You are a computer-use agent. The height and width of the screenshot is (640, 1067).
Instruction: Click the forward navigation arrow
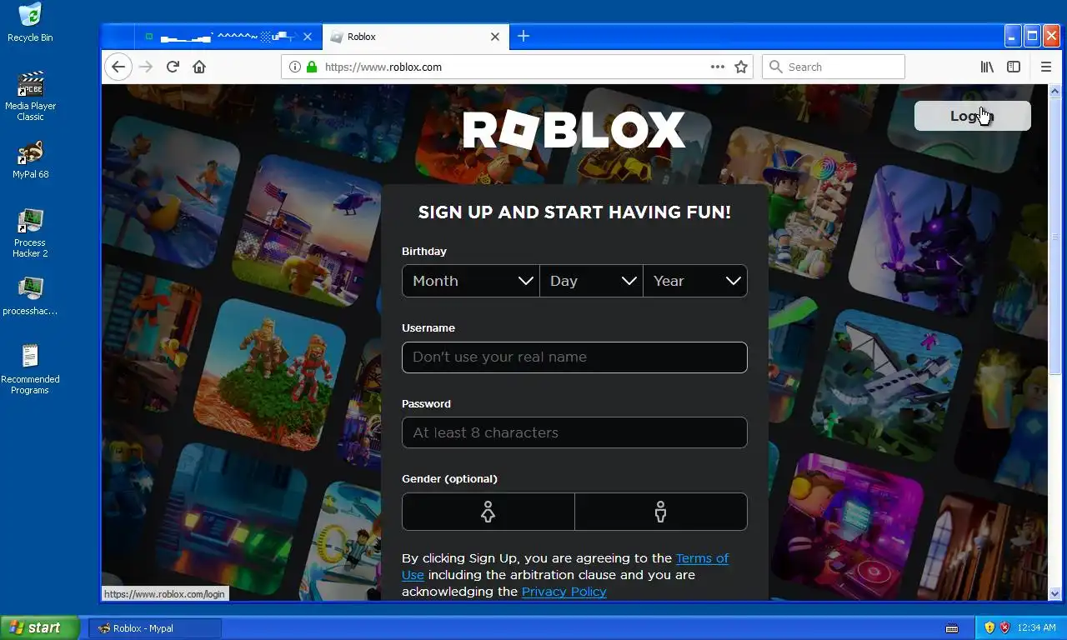146,67
